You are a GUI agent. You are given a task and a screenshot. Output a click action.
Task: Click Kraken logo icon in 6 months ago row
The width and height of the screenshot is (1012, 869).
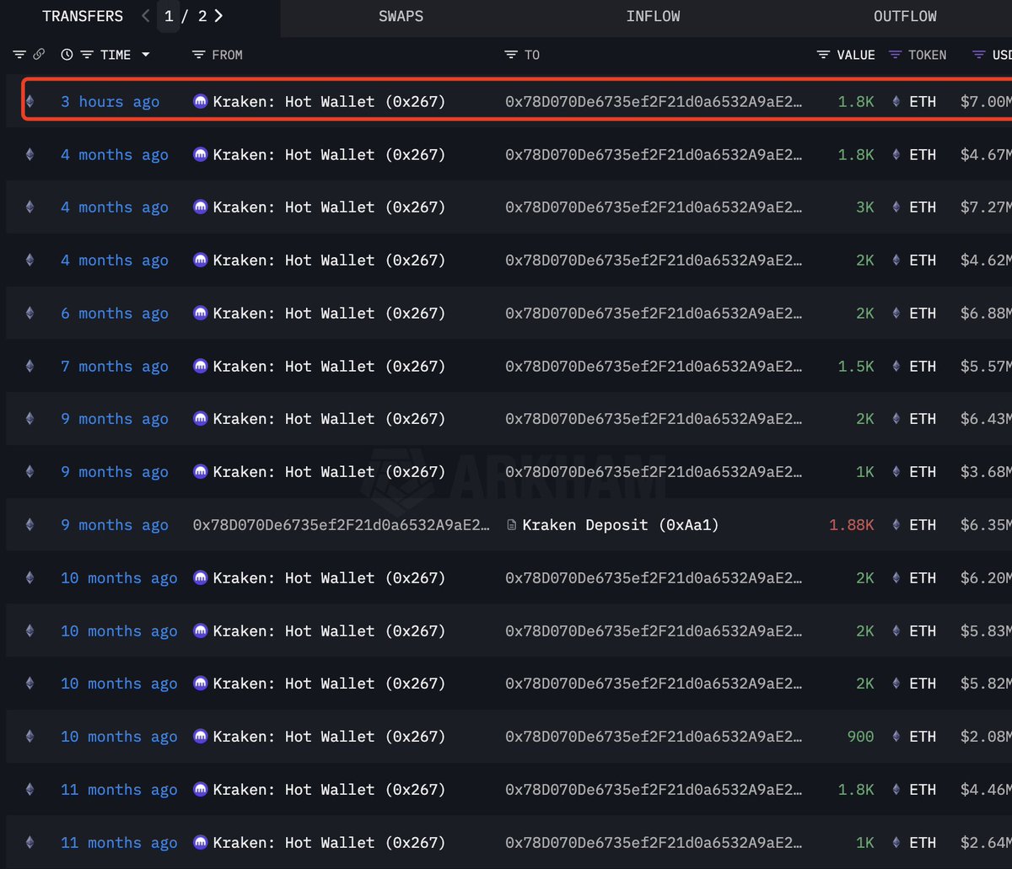[200, 314]
